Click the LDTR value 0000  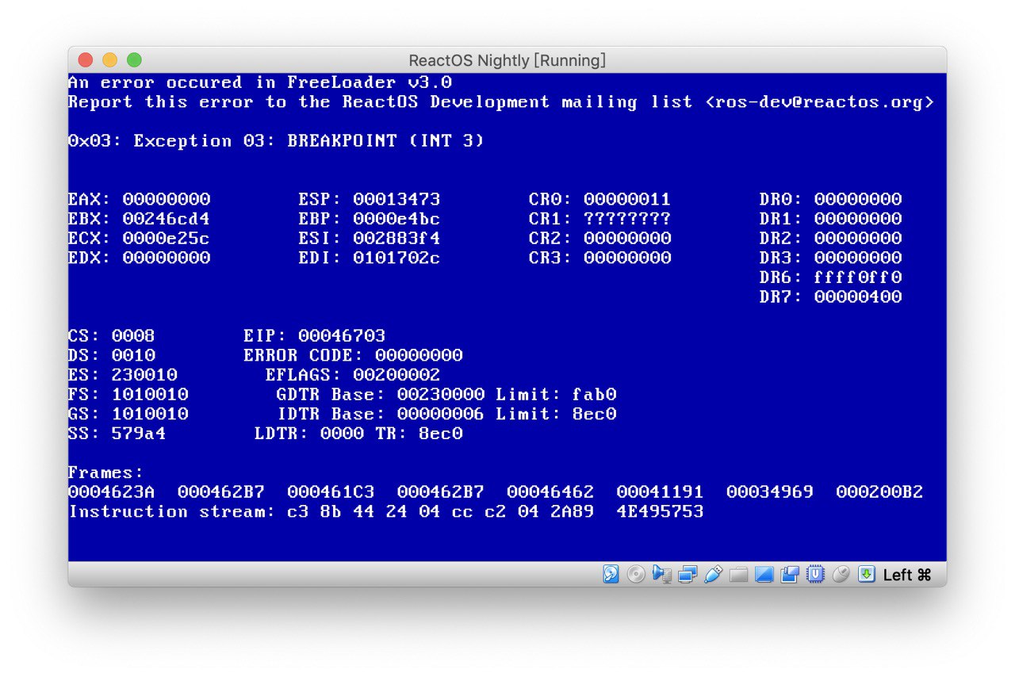click(x=342, y=434)
